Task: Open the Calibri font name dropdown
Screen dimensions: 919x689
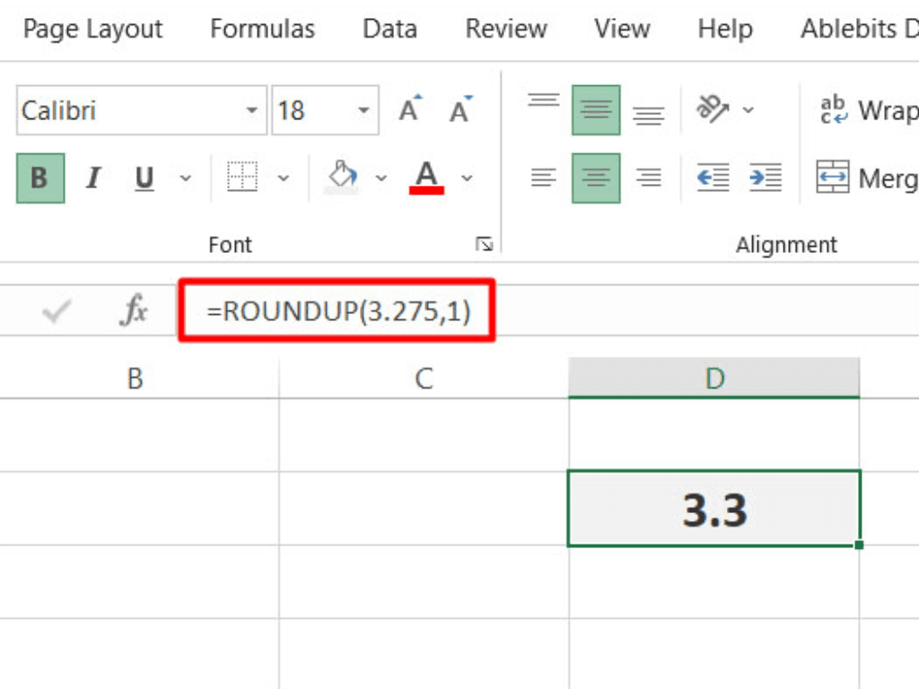Action: 251,111
